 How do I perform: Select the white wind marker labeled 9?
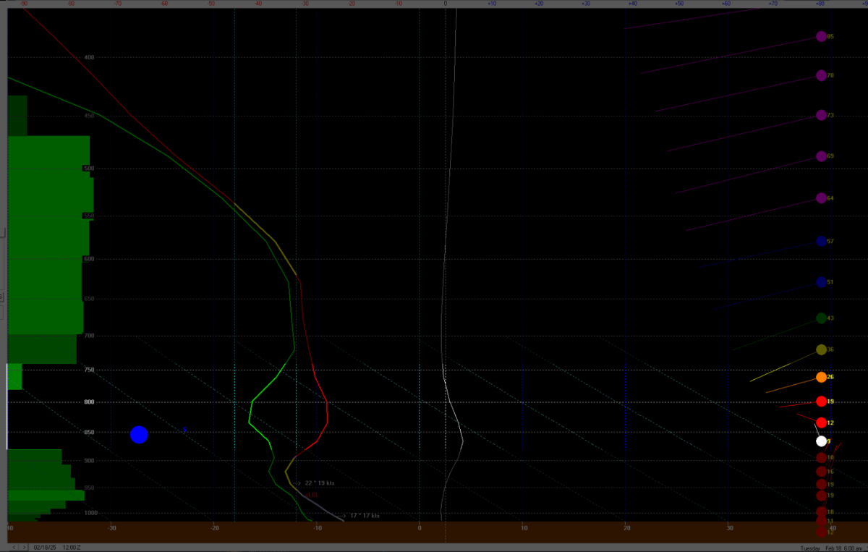[x=821, y=441]
